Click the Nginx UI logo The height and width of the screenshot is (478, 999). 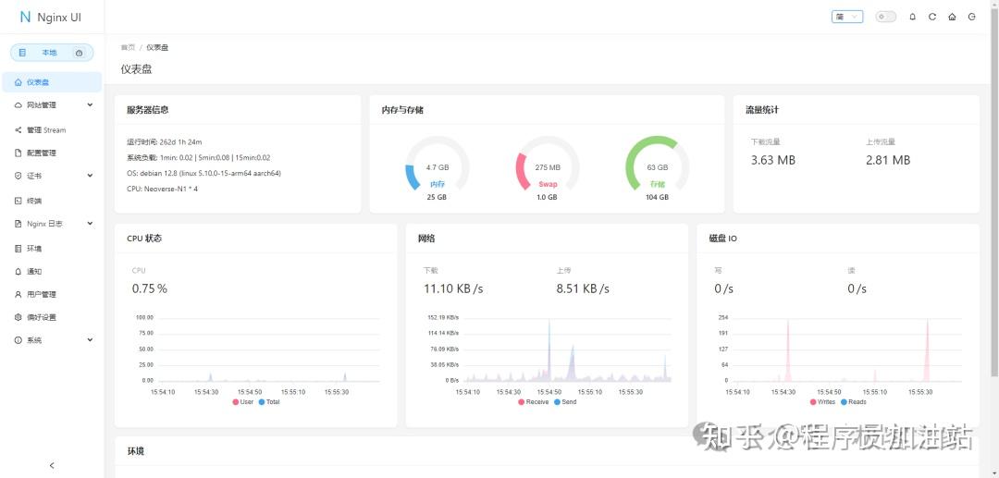click(x=51, y=18)
